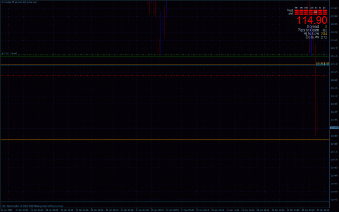Screen dimensions: 339x212
Task: Click the 115.60 price axis label
Action: pyautogui.click(x=334, y=16)
